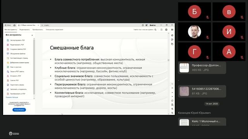Select the participant tile with the man's photo
The height and width of the screenshot is (139, 248).
195,32
